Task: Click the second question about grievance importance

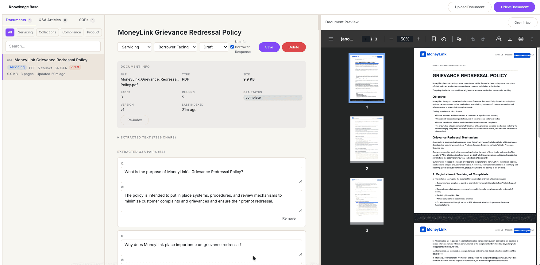Action: pyautogui.click(x=211, y=248)
